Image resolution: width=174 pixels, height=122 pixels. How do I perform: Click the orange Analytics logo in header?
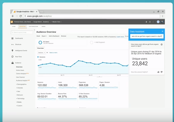[x=12, y=22]
